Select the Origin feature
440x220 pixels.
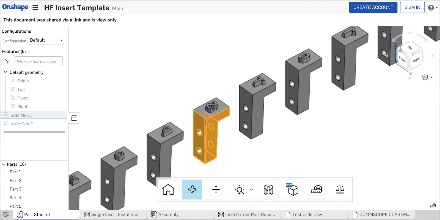(x=23, y=81)
